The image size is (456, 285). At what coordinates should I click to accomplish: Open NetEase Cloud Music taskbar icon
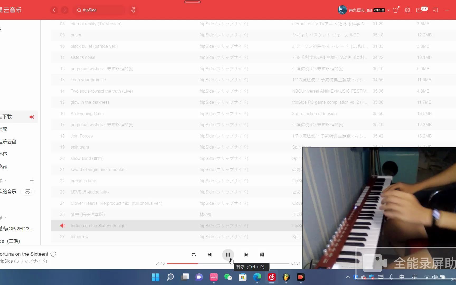tap(272, 277)
